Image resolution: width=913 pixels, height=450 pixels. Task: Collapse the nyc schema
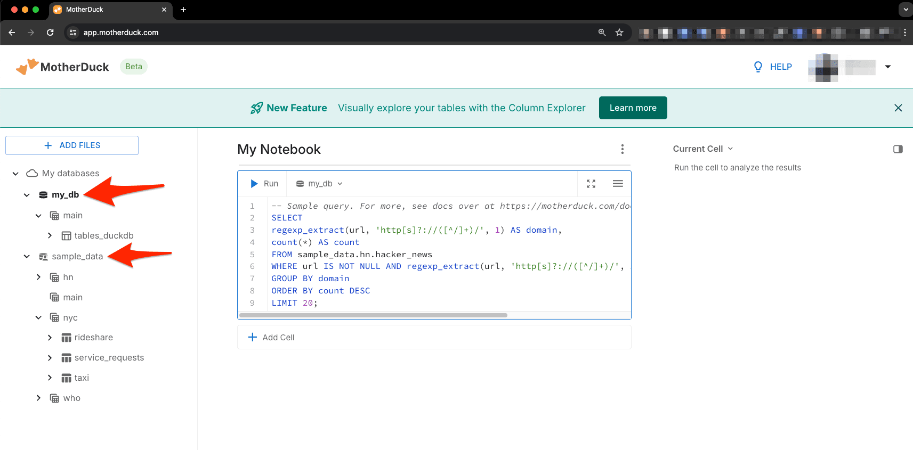point(38,318)
